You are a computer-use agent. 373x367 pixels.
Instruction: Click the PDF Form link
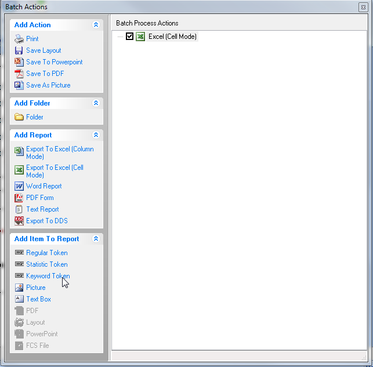point(39,198)
